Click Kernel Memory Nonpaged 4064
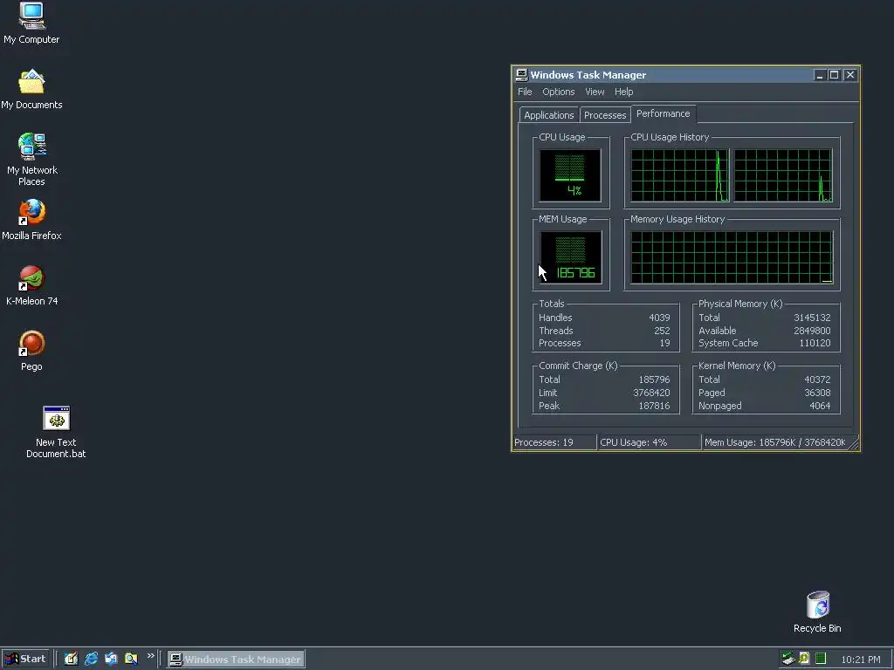The width and height of the screenshot is (894, 670). click(820, 406)
